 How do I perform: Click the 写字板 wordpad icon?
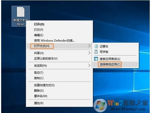click(x=96, y=52)
